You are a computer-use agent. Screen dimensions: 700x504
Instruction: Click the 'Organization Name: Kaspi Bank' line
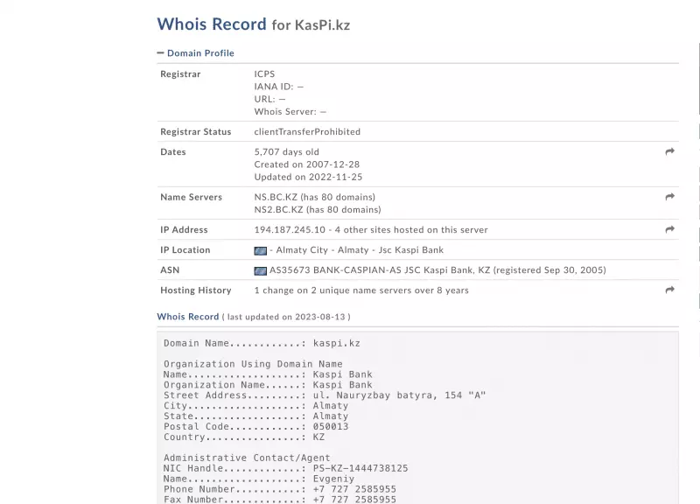(268, 385)
